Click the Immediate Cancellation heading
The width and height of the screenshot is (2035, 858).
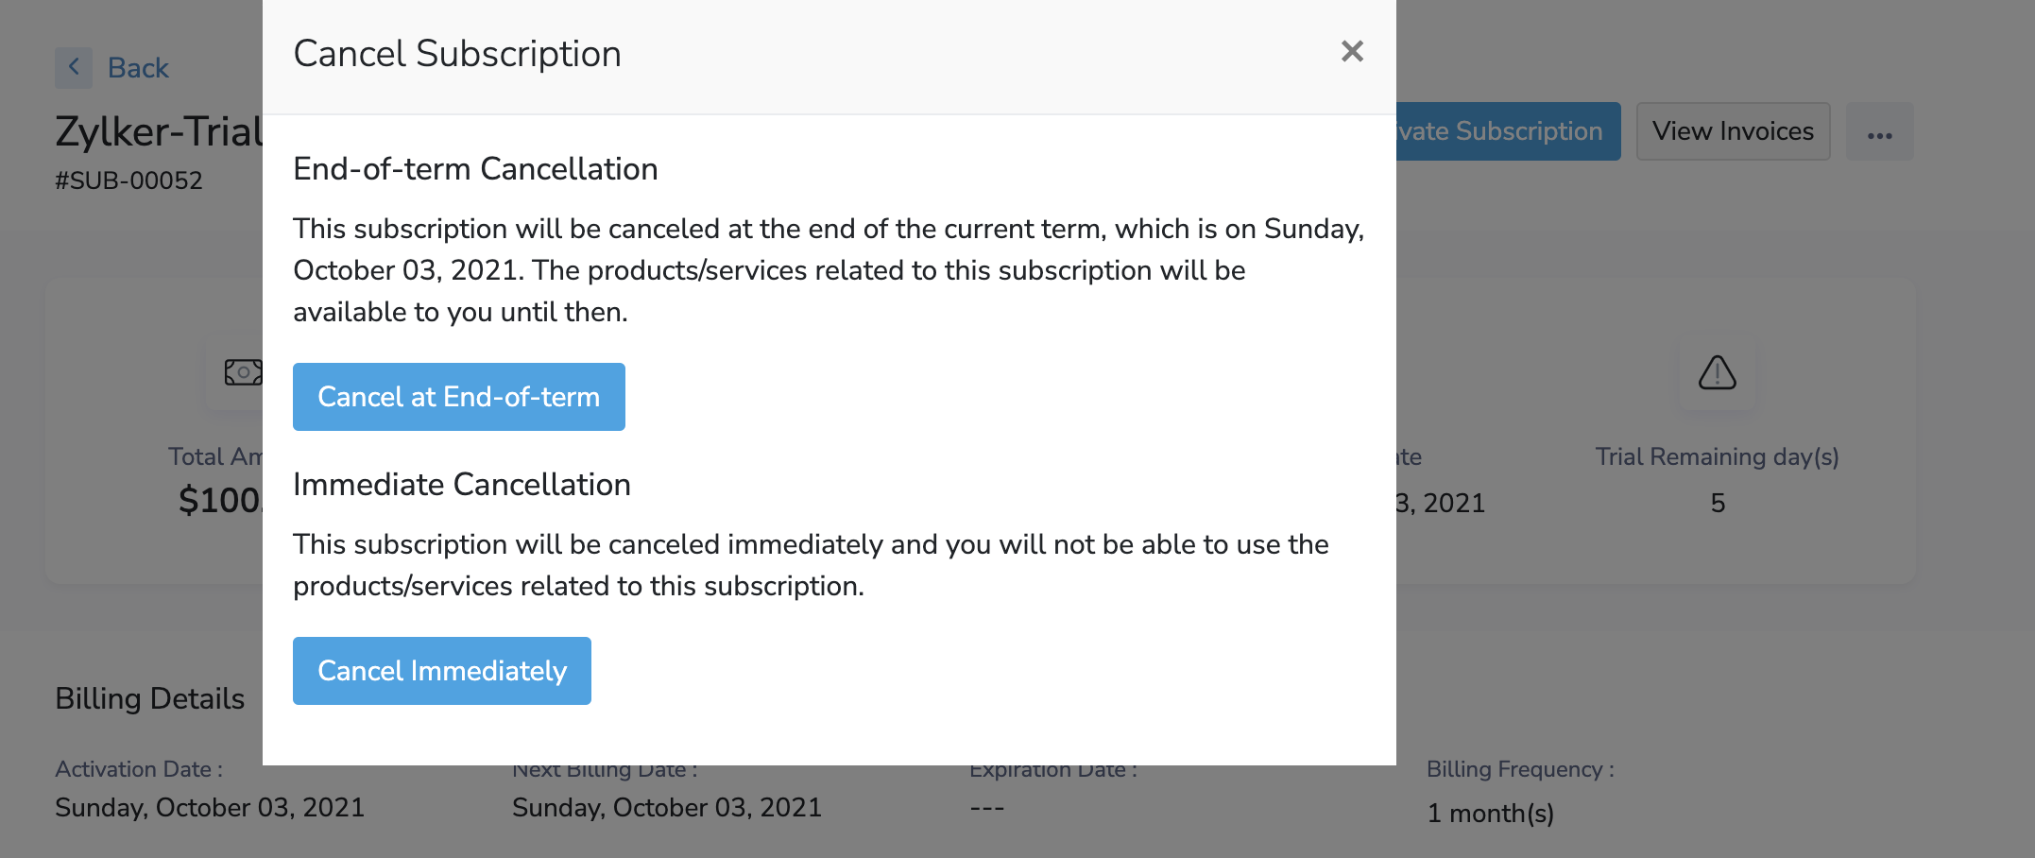coord(461,485)
